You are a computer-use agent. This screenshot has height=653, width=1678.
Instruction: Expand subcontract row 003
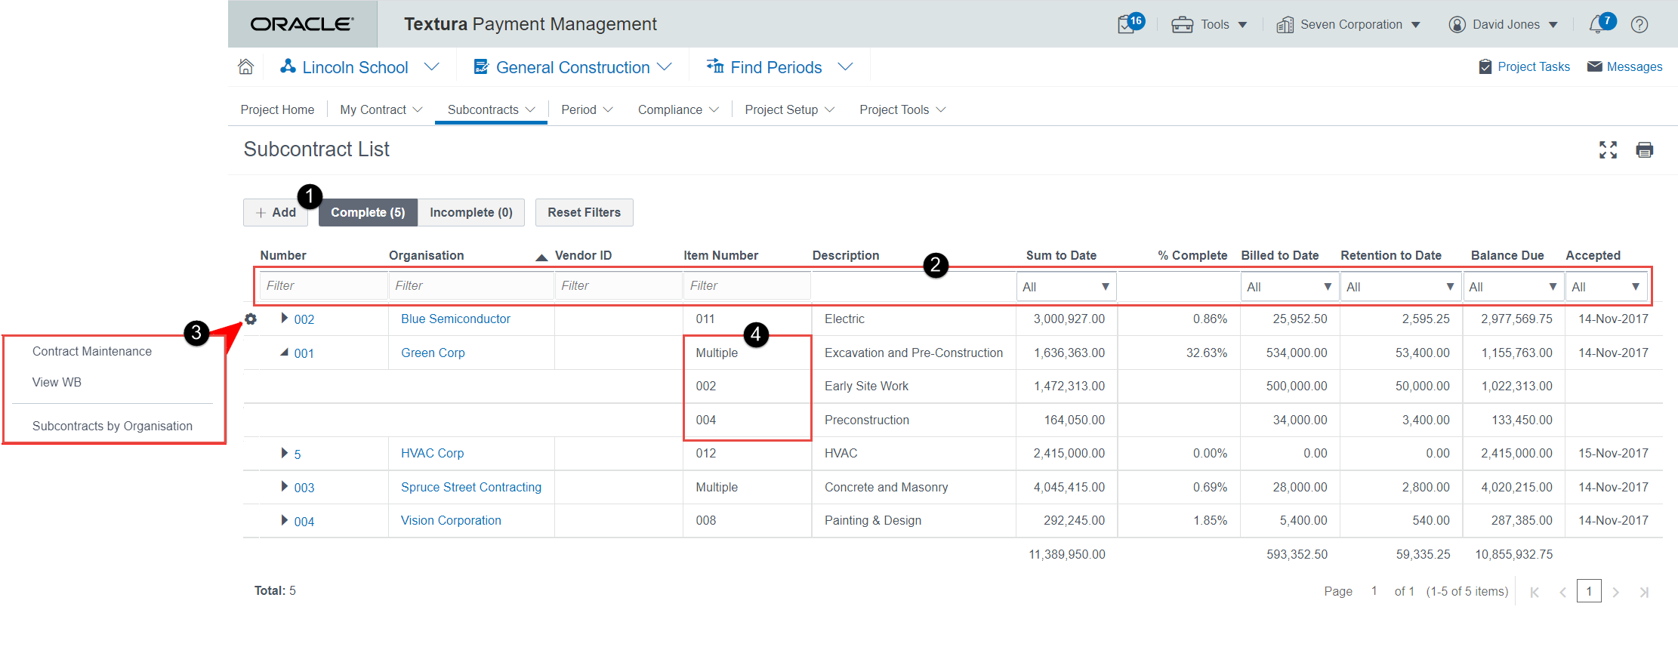284,486
